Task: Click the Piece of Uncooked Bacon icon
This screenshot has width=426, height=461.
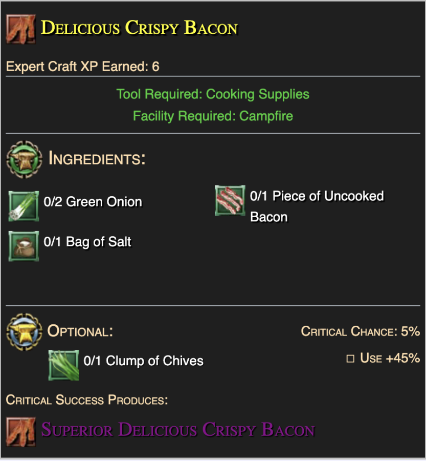Action: (230, 200)
